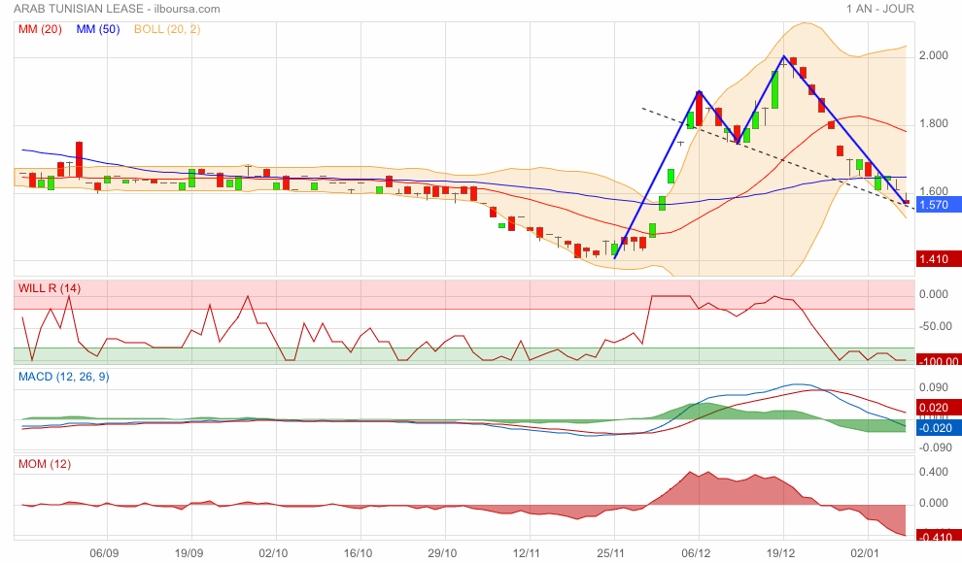Click the MACD blue value tag -0.020

click(938, 428)
